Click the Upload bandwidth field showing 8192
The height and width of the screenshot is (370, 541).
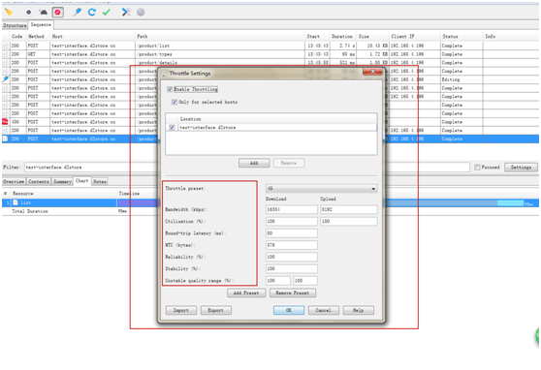click(349, 209)
